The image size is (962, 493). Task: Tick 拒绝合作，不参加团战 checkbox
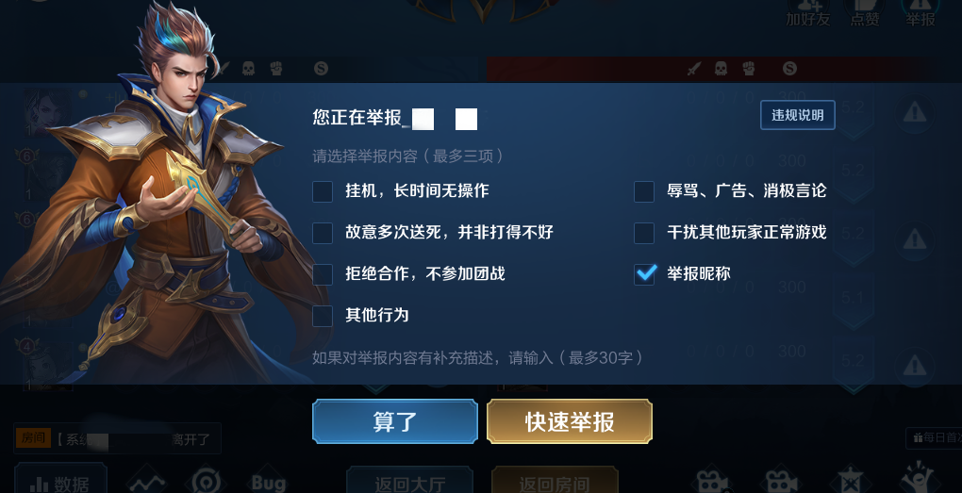323,274
